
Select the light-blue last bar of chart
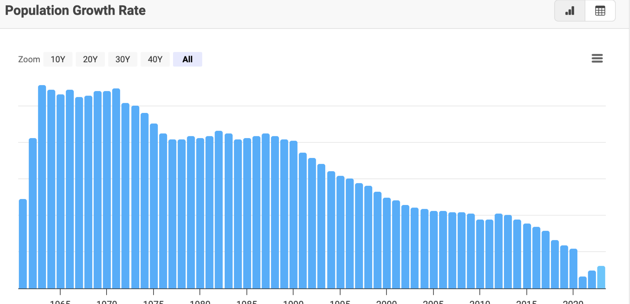pyautogui.click(x=601, y=277)
